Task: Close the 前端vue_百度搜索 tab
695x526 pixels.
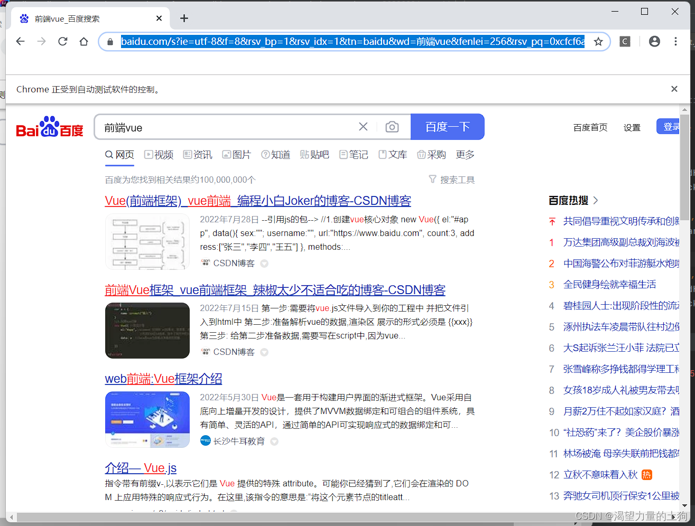Action: point(159,18)
